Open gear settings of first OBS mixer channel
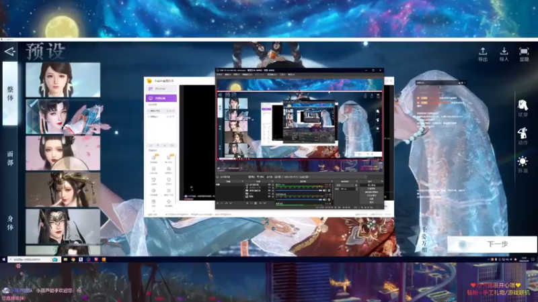538x302 pixels. [x=329, y=191]
